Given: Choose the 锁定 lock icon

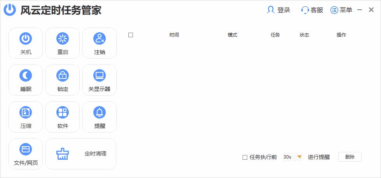Looking at the screenshot, I should (63, 75).
